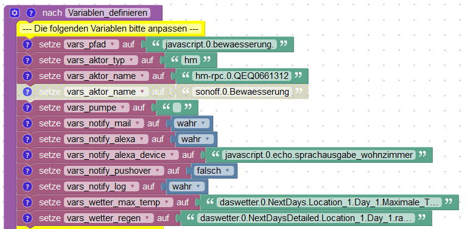Image resolution: width=467 pixels, height=229 pixels.
Task: Open the vars_wetter_max_temp variable dropdown
Action: tap(119, 202)
